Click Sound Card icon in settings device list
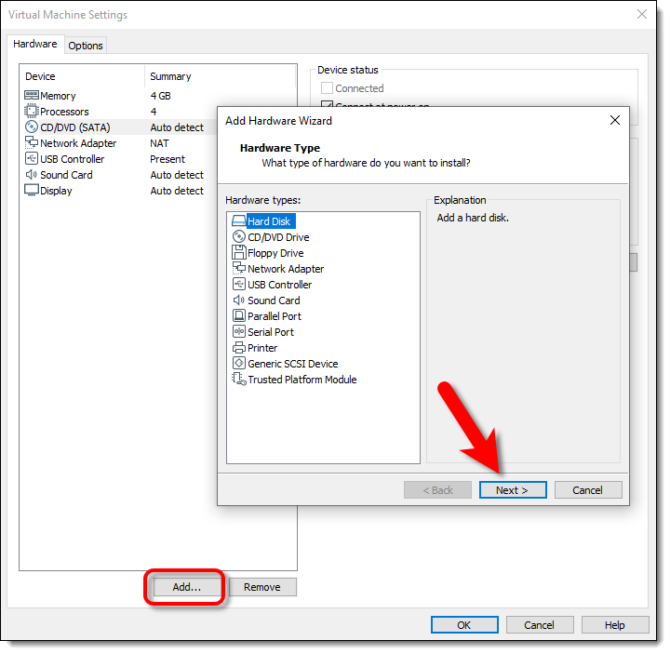Screen dimensions: 670x654 [32, 175]
